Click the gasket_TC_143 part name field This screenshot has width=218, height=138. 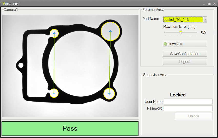pos(183,19)
